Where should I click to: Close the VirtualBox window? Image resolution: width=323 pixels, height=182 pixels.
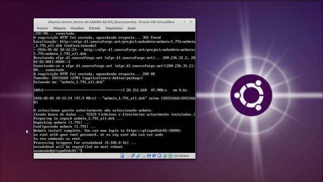pyautogui.click(x=191, y=22)
